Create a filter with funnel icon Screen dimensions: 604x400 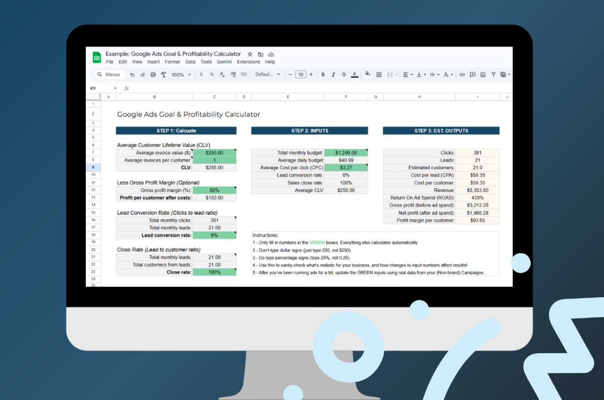pyautogui.click(x=493, y=74)
